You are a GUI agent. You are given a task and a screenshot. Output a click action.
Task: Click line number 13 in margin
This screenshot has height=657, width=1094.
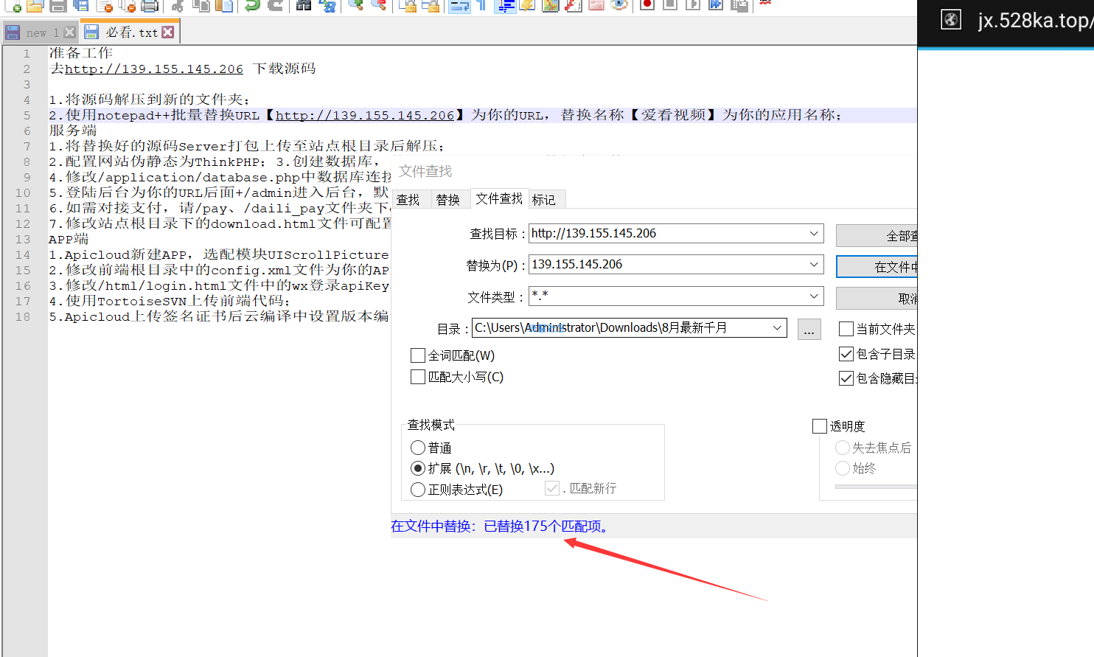[23, 239]
